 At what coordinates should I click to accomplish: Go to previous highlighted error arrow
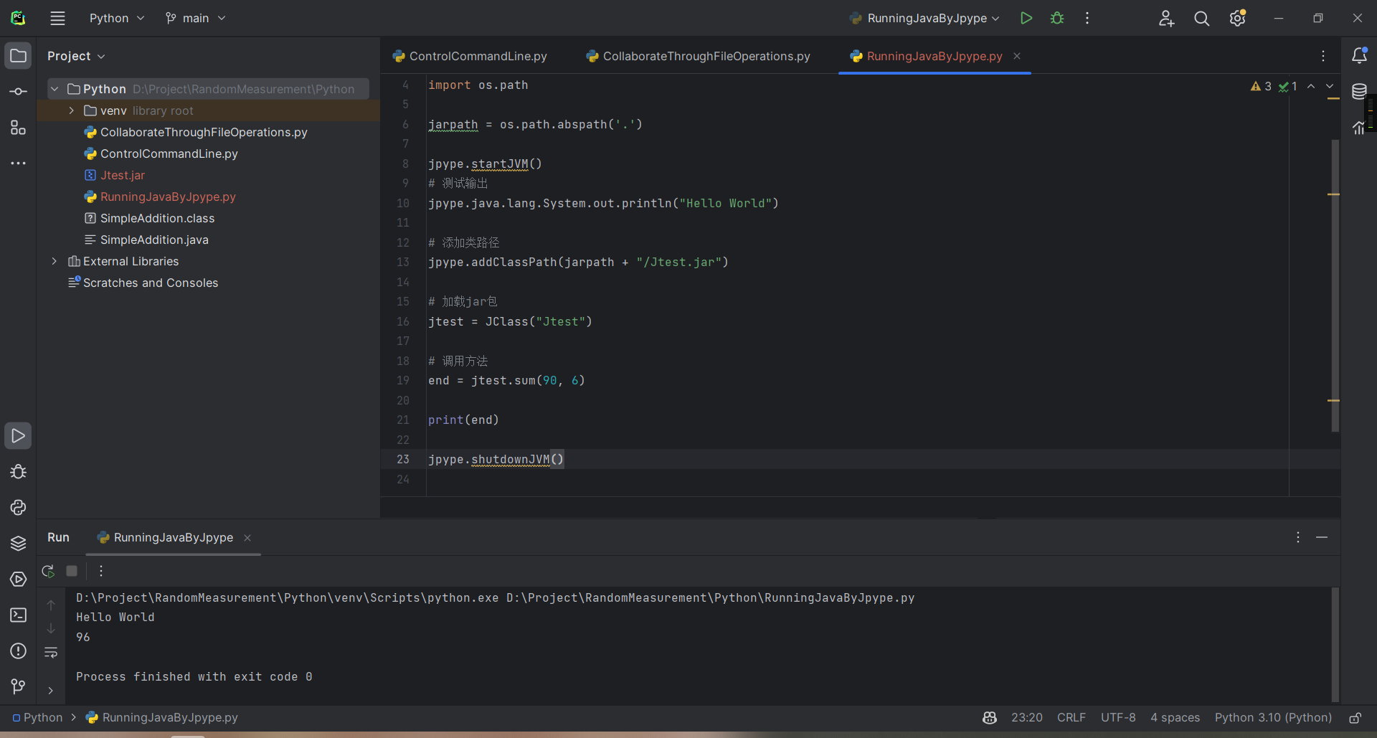(x=1311, y=87)
